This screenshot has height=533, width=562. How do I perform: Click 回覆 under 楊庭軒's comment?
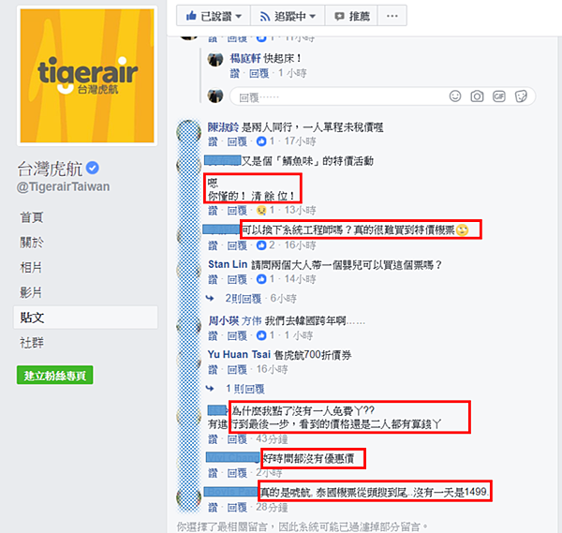pyautogui.click(x=259, y=73)
